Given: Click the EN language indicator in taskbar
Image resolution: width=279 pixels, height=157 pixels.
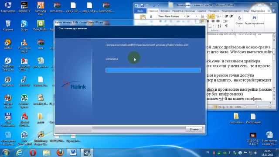Looking at the screenshot, I should pos(207,152).
